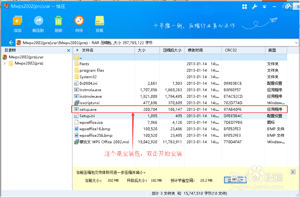Expand the address bar path dropdown
This screenshot has width=300, height=197.
[x=296, y=43]
